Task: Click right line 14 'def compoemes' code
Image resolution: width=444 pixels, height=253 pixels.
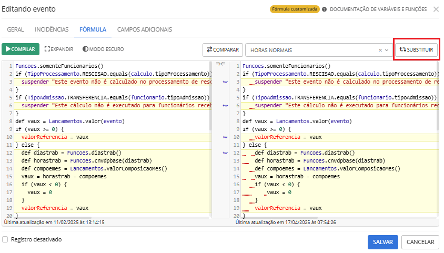Action: pos(328,169)
